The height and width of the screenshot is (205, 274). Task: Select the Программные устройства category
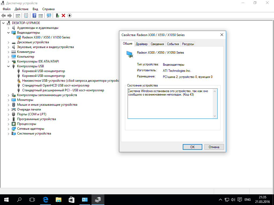point(36,119)
